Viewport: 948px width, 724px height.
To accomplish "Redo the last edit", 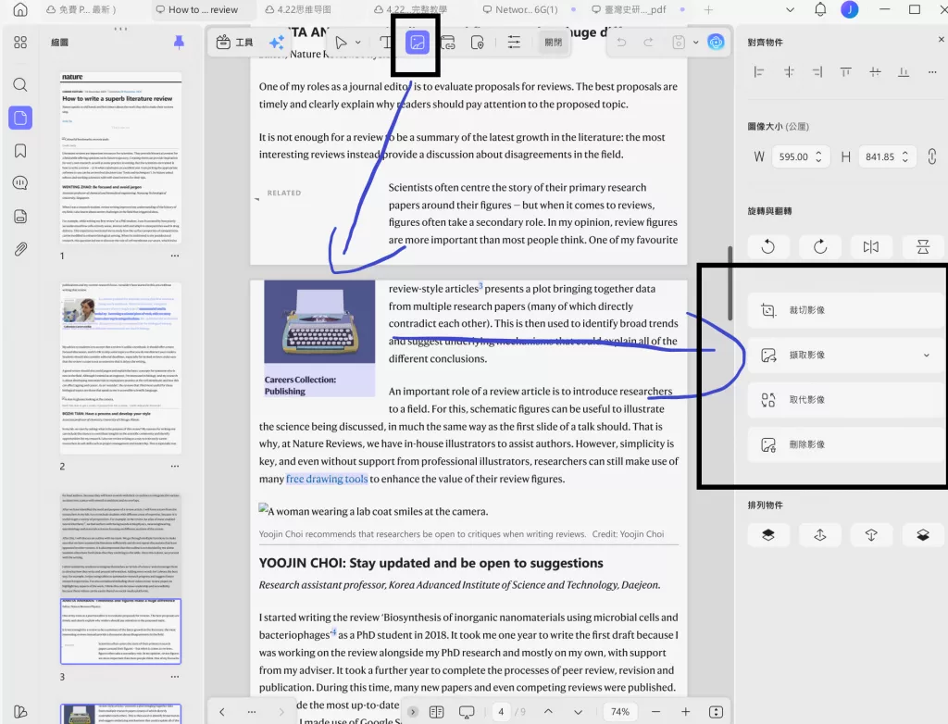I will 648,43.
